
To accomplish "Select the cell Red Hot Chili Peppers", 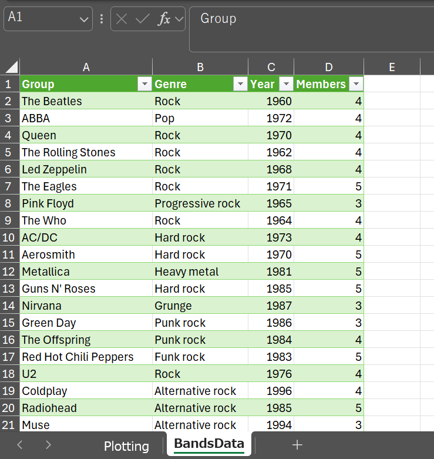I will click(86, 357).
